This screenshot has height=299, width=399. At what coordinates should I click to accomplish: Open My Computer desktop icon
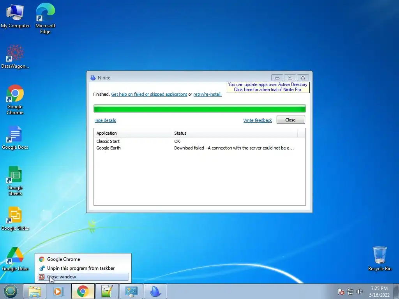[x=15, y=16]
